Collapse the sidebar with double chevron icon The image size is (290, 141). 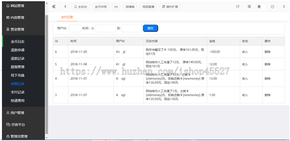tap(54, 7)
